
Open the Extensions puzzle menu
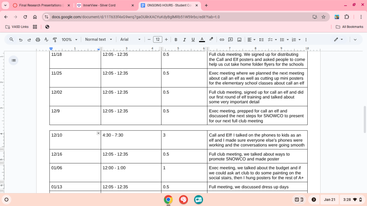(347, 17)
